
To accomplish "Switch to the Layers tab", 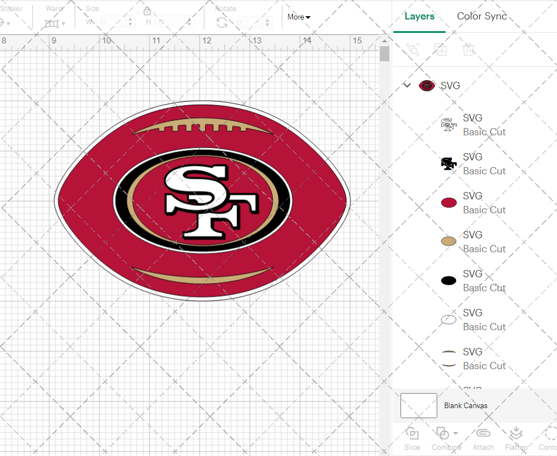I will point(419,16).
